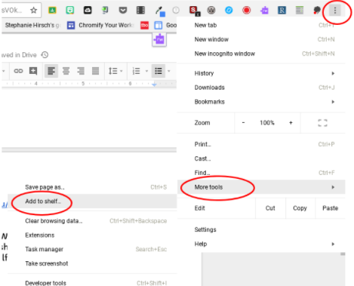
Task: Click the red tbo bookmark icon
Action: [x=144, y=25]
